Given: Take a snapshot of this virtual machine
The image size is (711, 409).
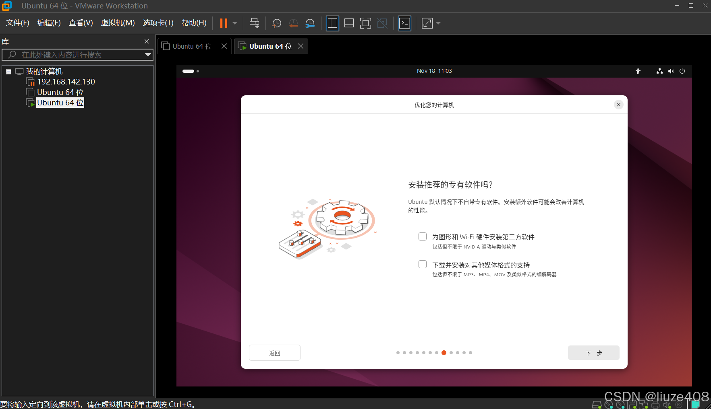Looking at the screenshot, I should [276, 23].
